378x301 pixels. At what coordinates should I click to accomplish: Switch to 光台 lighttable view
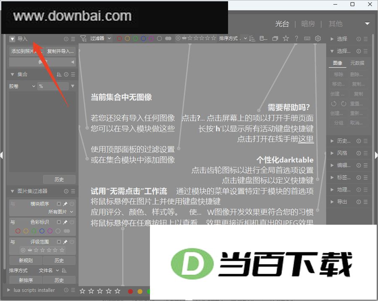[282, 24]
